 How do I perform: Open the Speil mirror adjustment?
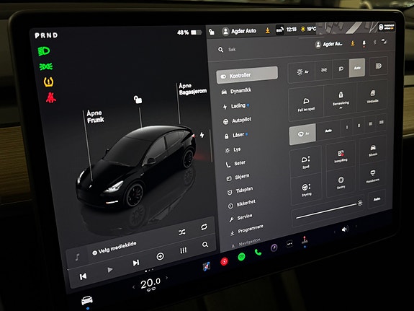(306, 162)
